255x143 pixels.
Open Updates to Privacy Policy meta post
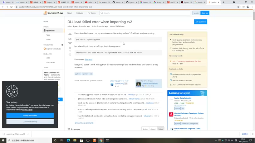[186, 76]
